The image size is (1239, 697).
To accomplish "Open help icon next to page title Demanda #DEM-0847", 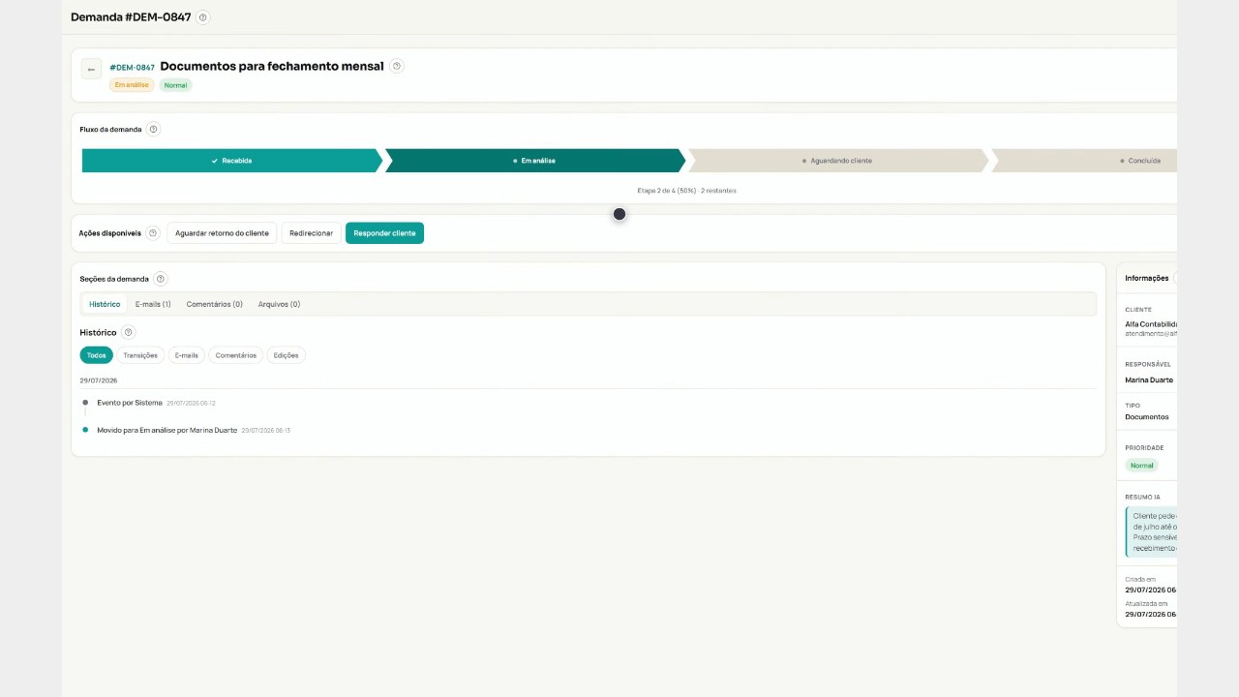I will click(x=202, y=17).
